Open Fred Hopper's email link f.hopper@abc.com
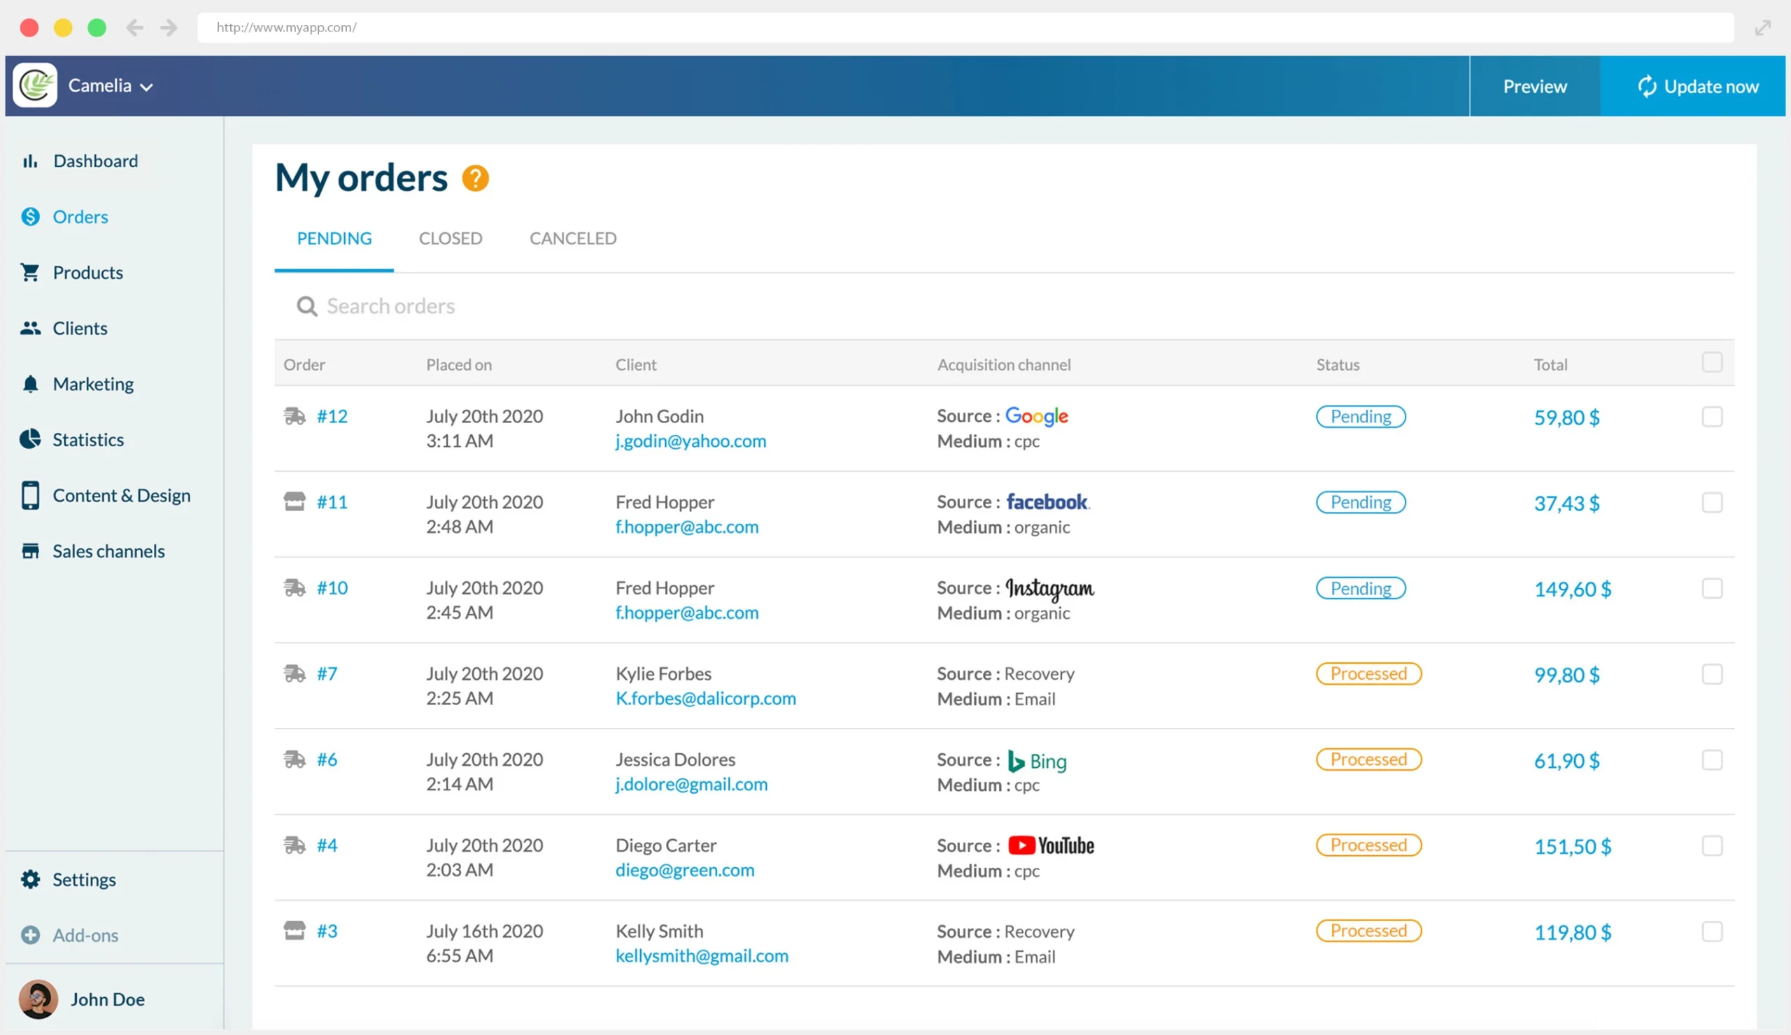Viewport: 1791px width, 1035px height. point(686,527)
